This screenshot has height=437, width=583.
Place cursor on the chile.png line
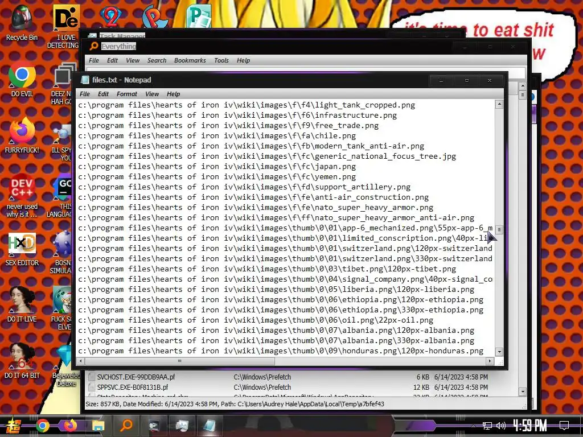pos(217,135)
